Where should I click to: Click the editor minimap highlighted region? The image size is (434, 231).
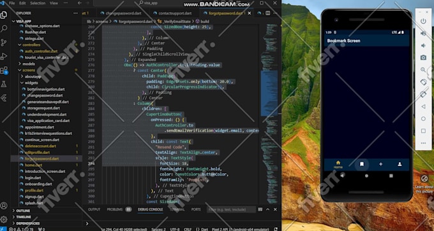pos(269,93)
